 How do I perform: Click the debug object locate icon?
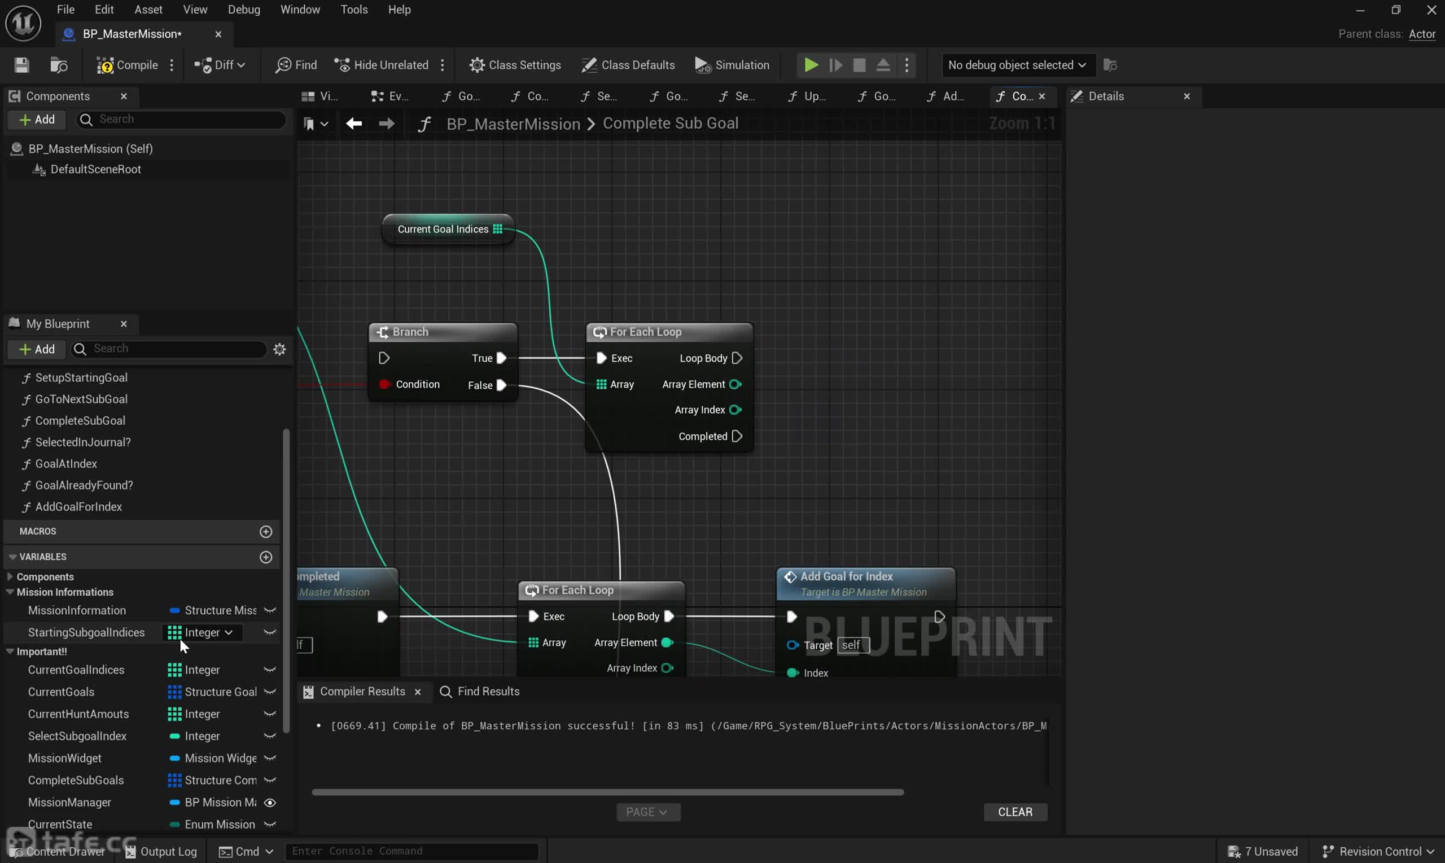pyautogui.click(x=1110, y=65)
